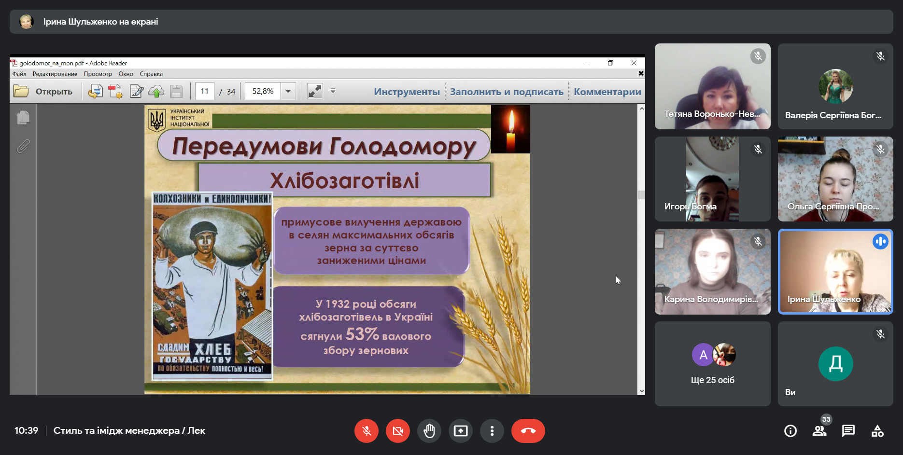Click the muted mic icon on your own tile
Image resolution: width=903 pixels, height=455 pixels.
881,334
